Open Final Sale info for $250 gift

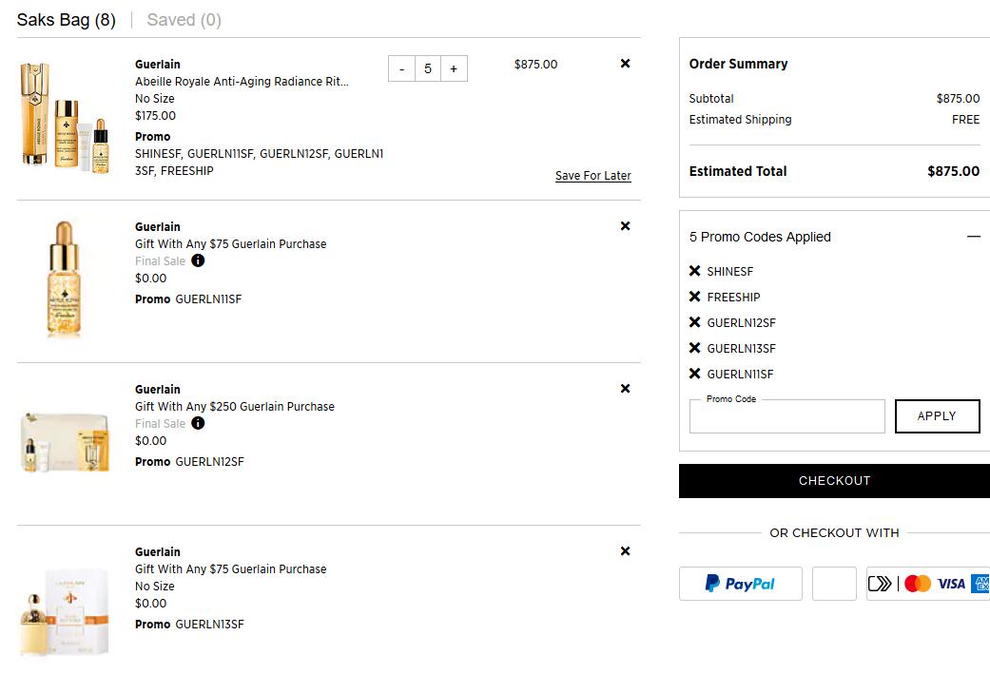[x=198, y=423]
